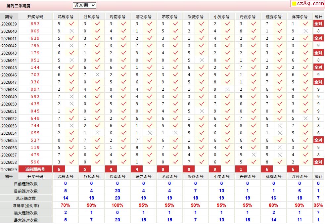Click the 总正确次数 row label
Viewport: 325px width, 224px height.
(x=26, y=198)
